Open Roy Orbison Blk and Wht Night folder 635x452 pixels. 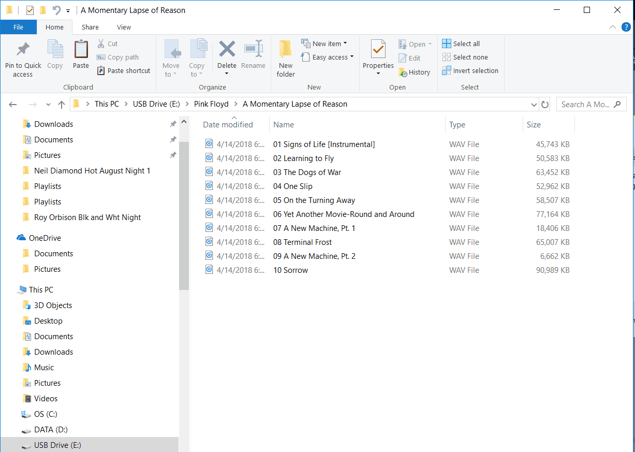coord(87,217)
